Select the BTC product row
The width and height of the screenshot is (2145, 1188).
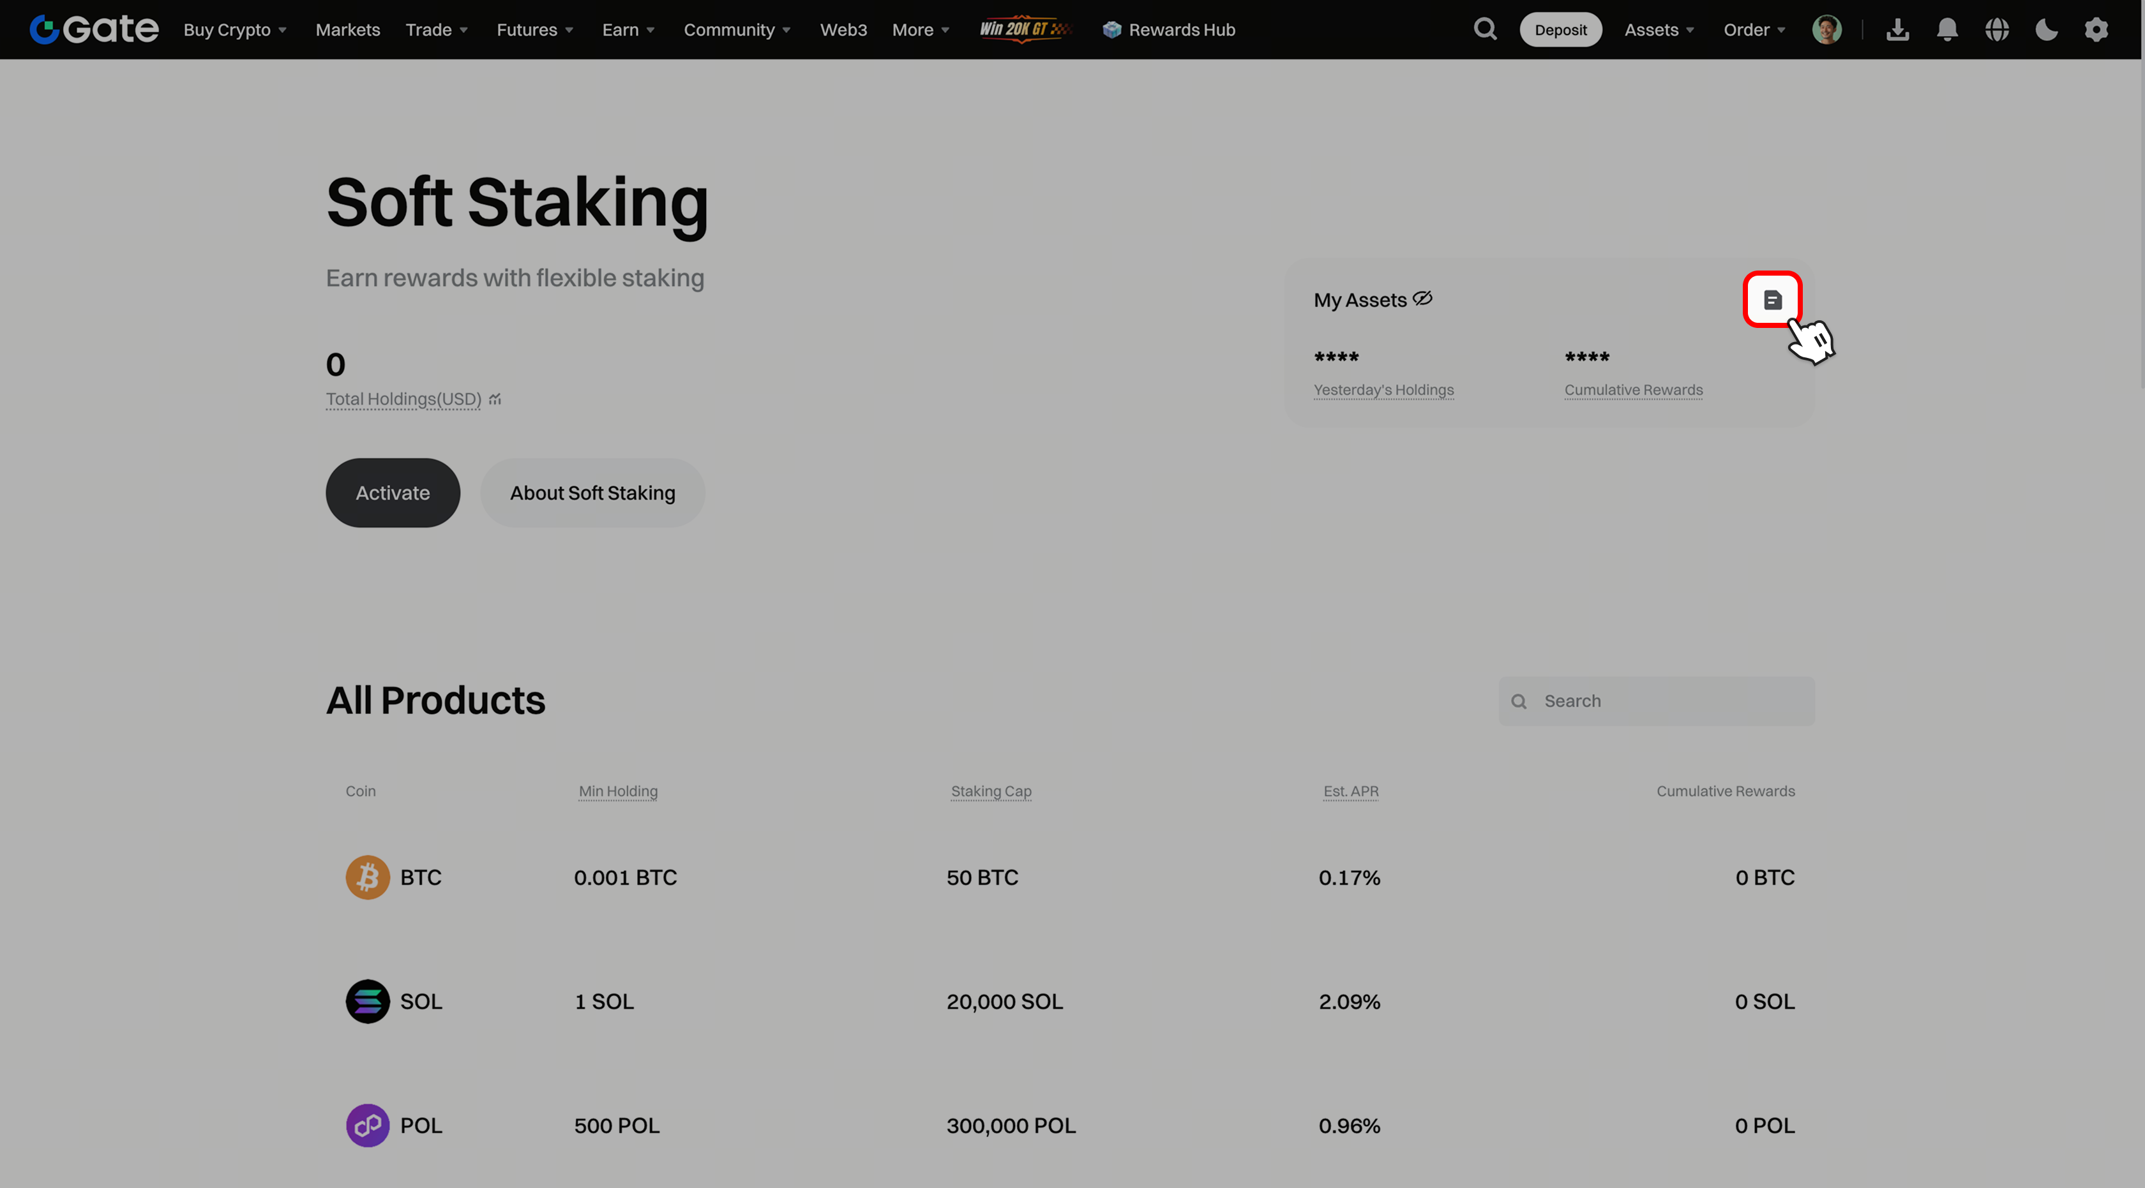pyautogui.click(x=1069, y=877)
